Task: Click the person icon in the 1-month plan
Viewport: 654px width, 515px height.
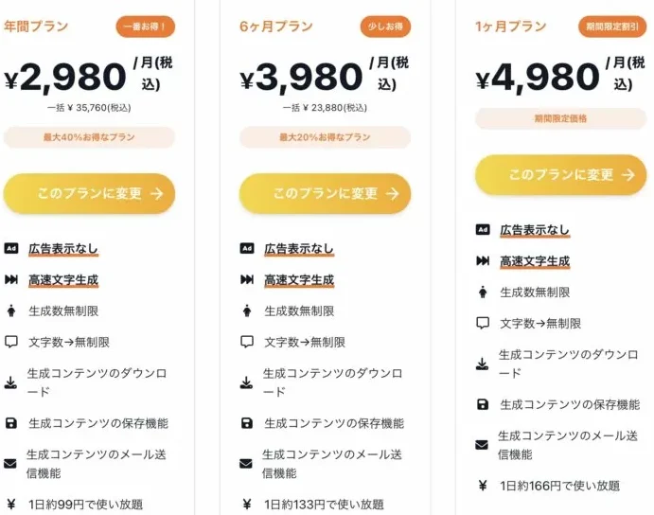Action: [x=483, y=293]
